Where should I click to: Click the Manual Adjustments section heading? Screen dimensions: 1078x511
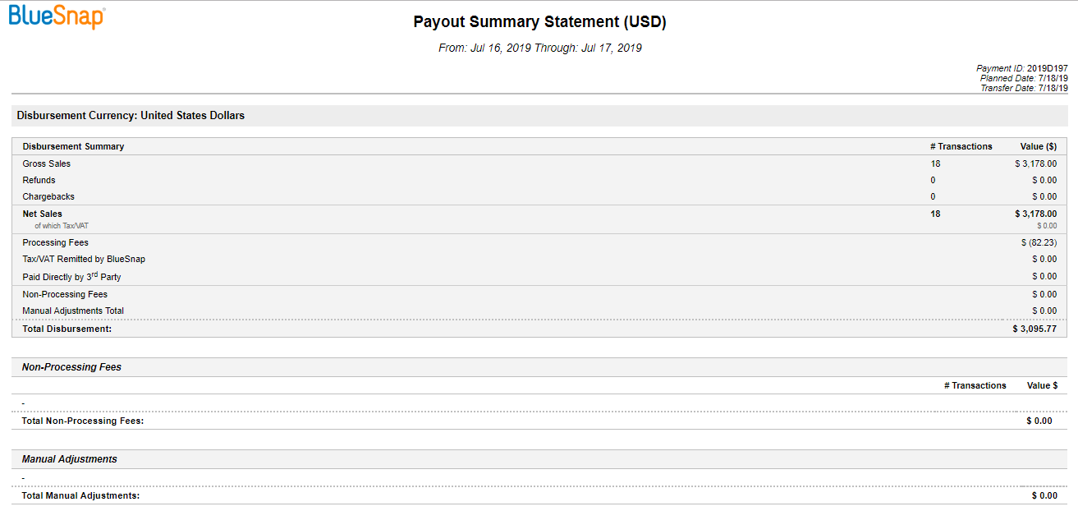(70, 459)
